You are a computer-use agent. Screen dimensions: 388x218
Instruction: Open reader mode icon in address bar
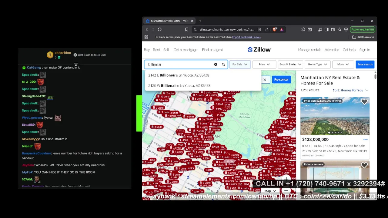click(x=259, y=29)
